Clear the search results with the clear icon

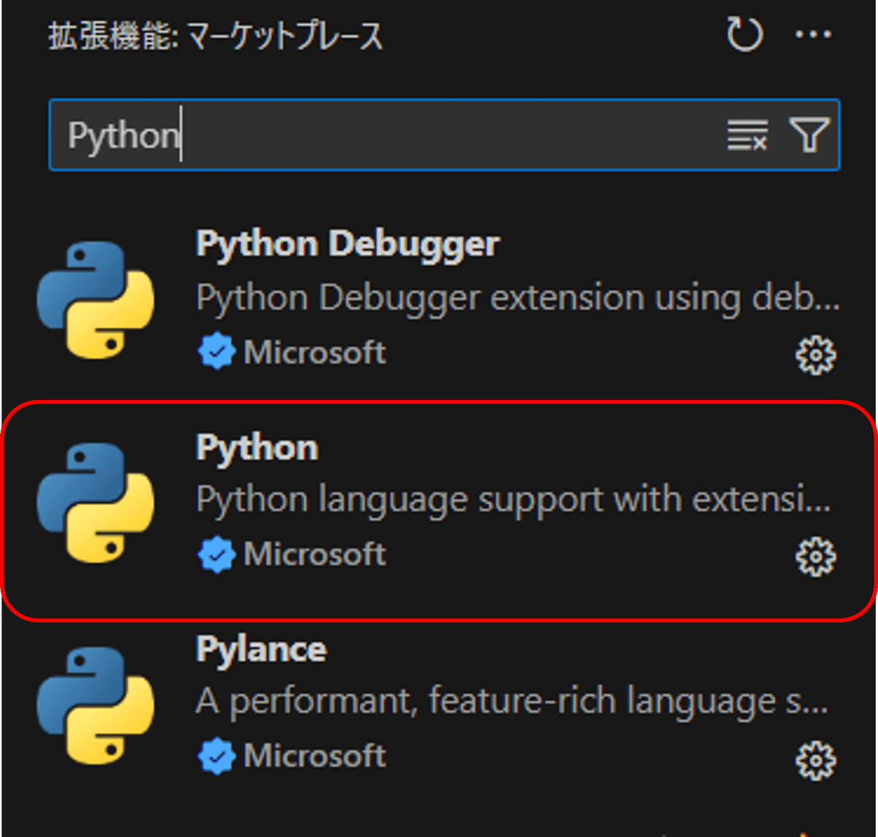click(746, 135)
